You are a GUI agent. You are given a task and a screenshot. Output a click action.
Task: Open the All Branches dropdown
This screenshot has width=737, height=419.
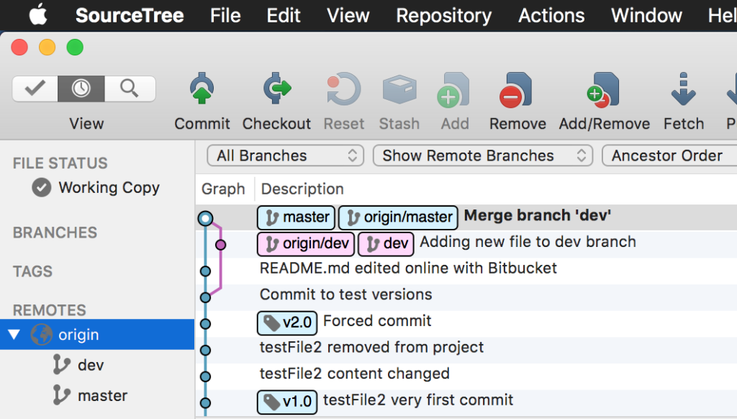pos(284,156)
